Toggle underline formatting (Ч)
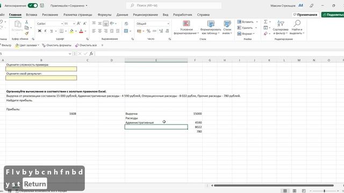344x193 pixels. [x=52, y=31]
